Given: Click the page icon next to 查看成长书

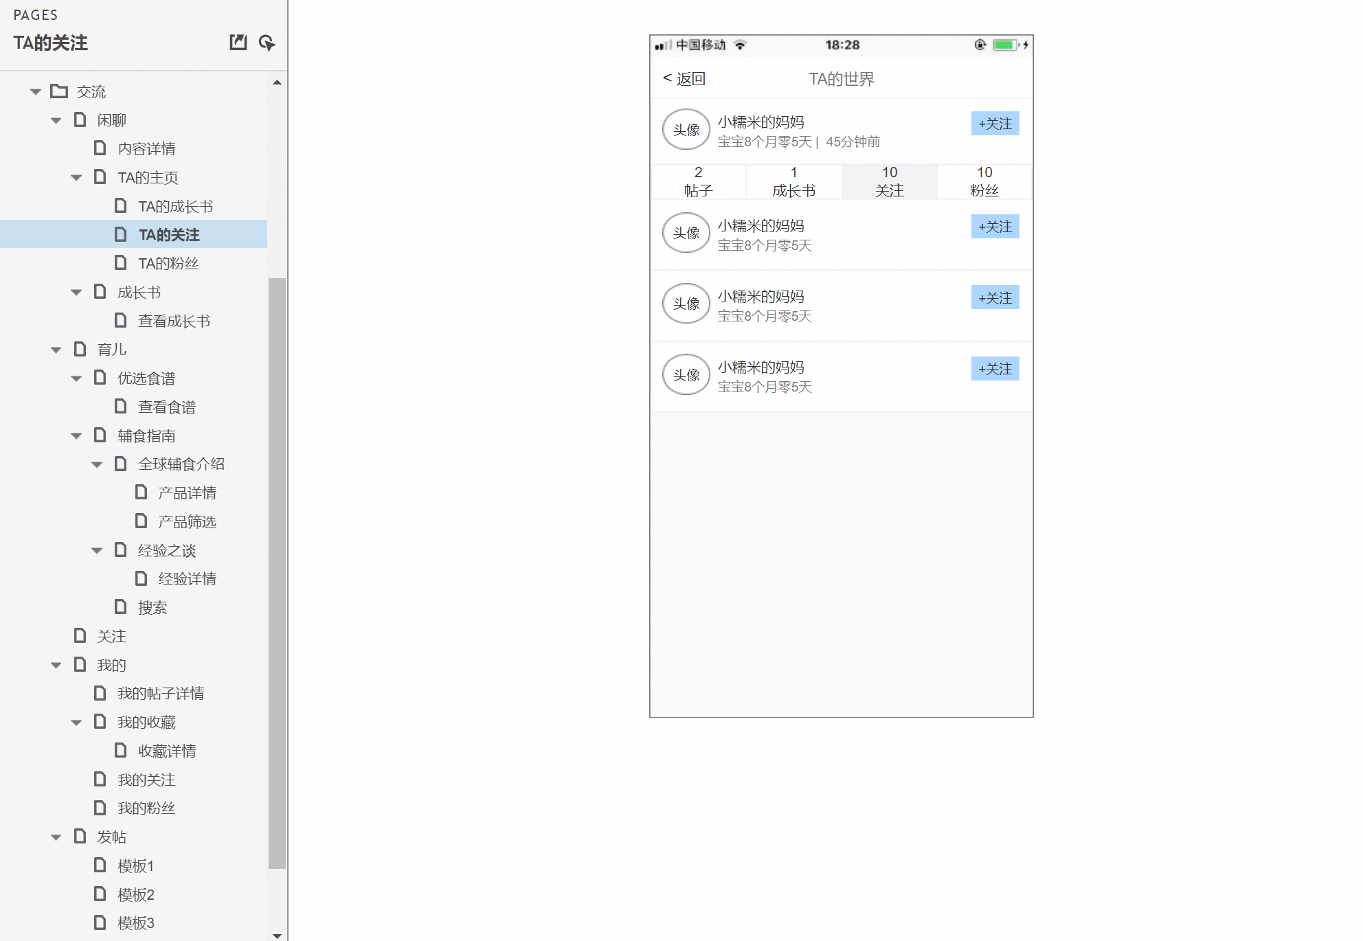Looking at the screenshot, I should pos(121,320).
